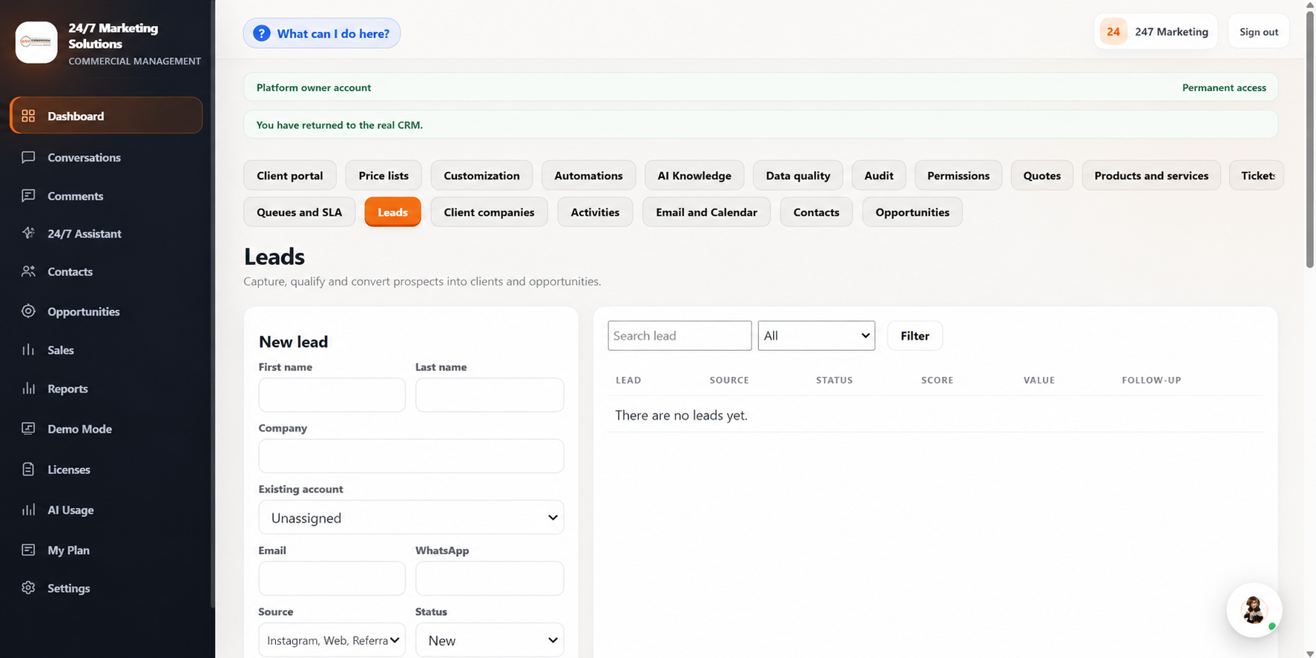
Task: Click the company logo in the sidebar header
Action: pos(36,42)
